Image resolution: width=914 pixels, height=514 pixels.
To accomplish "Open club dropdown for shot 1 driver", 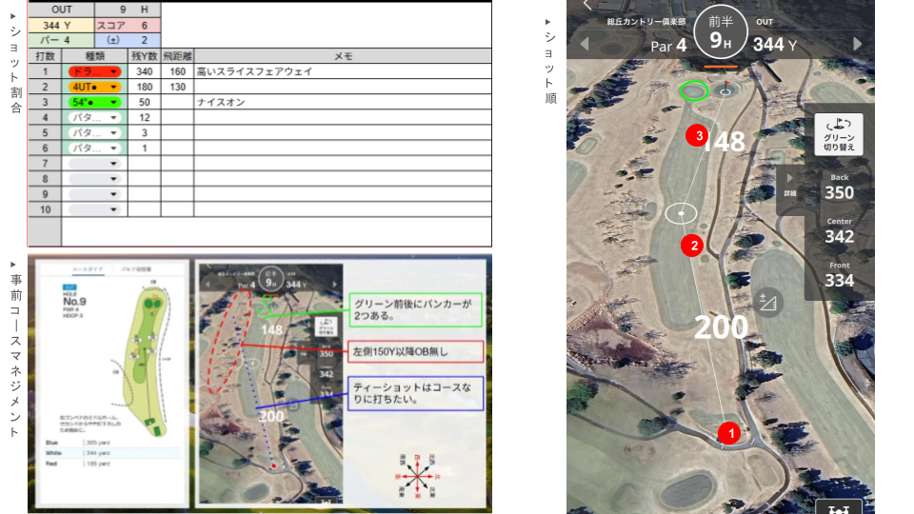I will click(94, 71).
